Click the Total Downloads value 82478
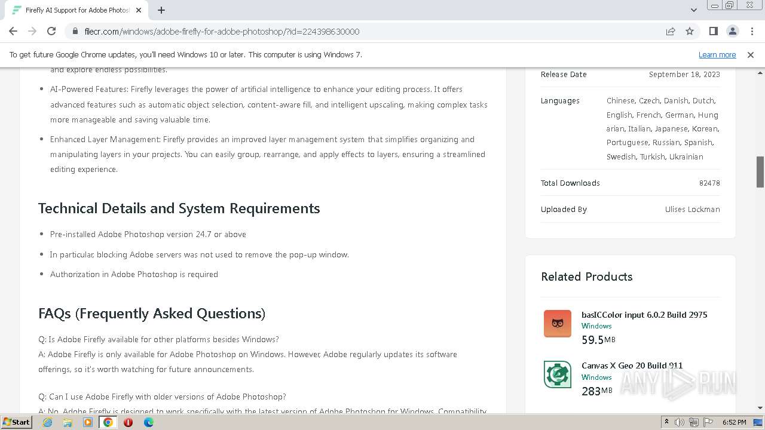This screenshot has width=765, height=430. [x=709, y=183]
